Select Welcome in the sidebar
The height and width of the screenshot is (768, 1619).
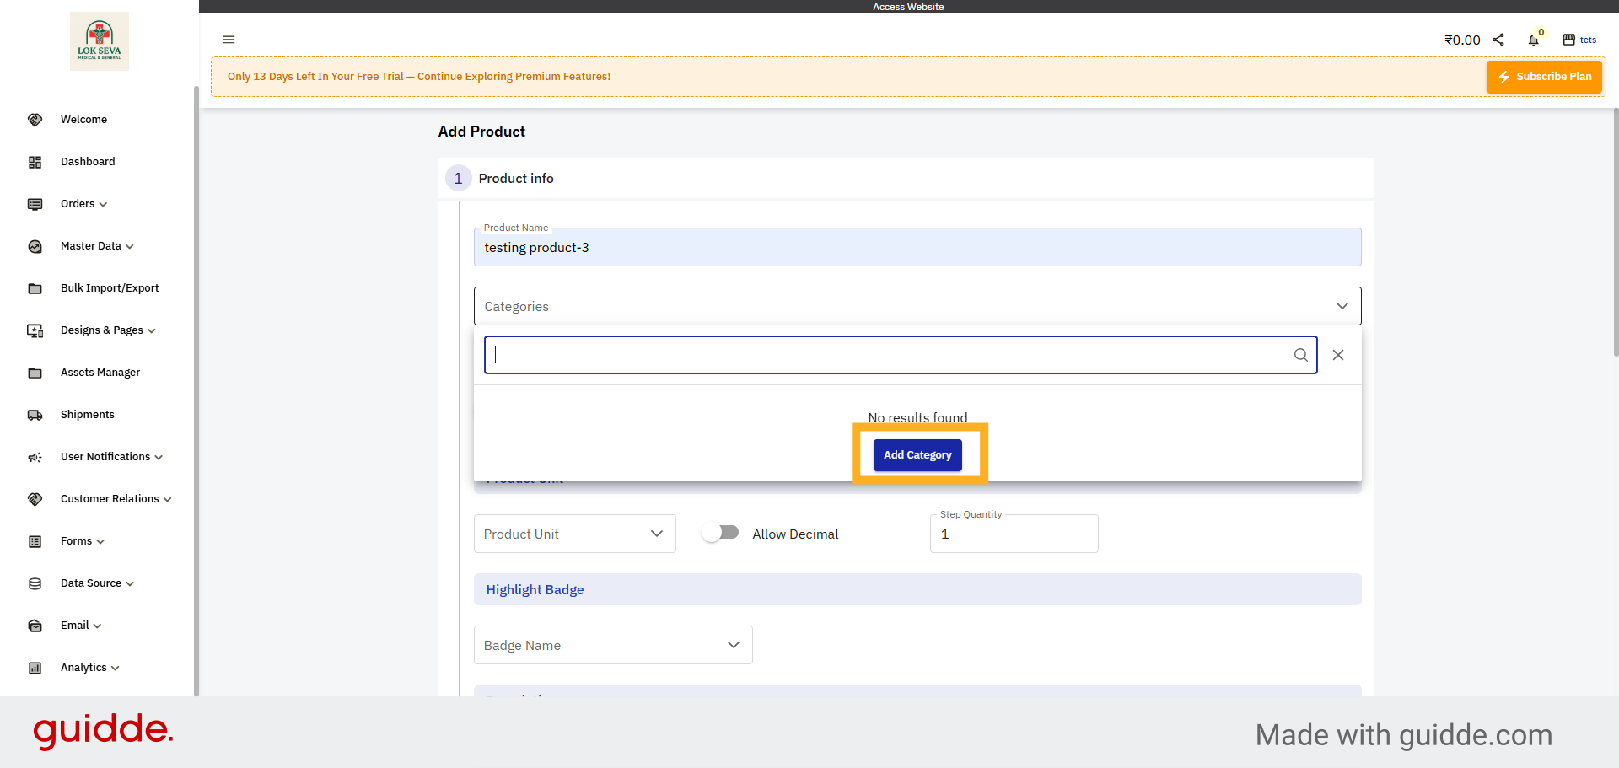coord(83,119)
